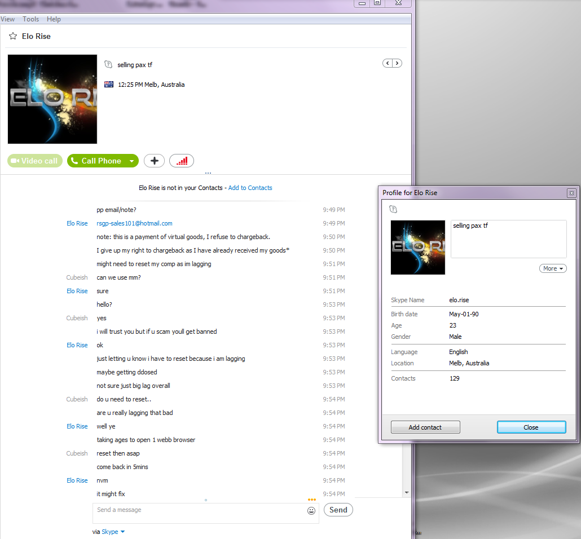The height and width of the screenshot is (539, 581).
Task: Expand the More dropdown in the profile dialog
Action: coord(553,268)
